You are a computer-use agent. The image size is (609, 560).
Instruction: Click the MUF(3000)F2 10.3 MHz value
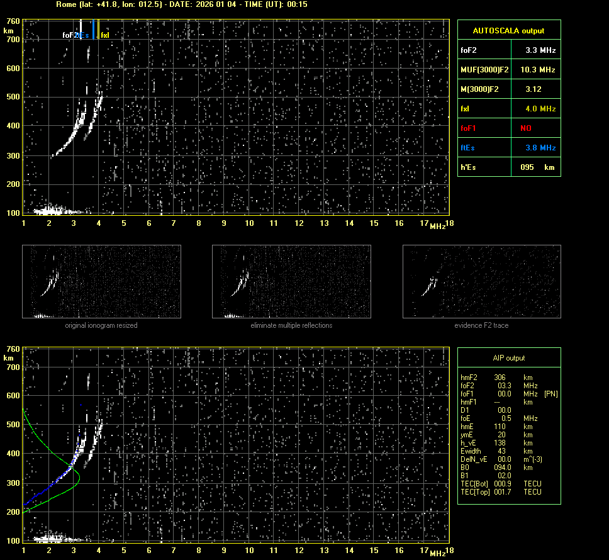point(540,69)
